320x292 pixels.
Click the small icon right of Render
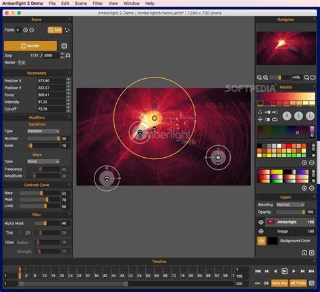[x=64, y=46]
